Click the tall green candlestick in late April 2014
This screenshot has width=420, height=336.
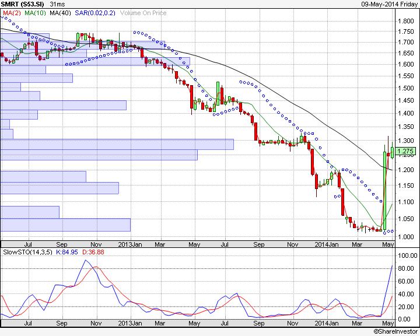click(384, 191)
